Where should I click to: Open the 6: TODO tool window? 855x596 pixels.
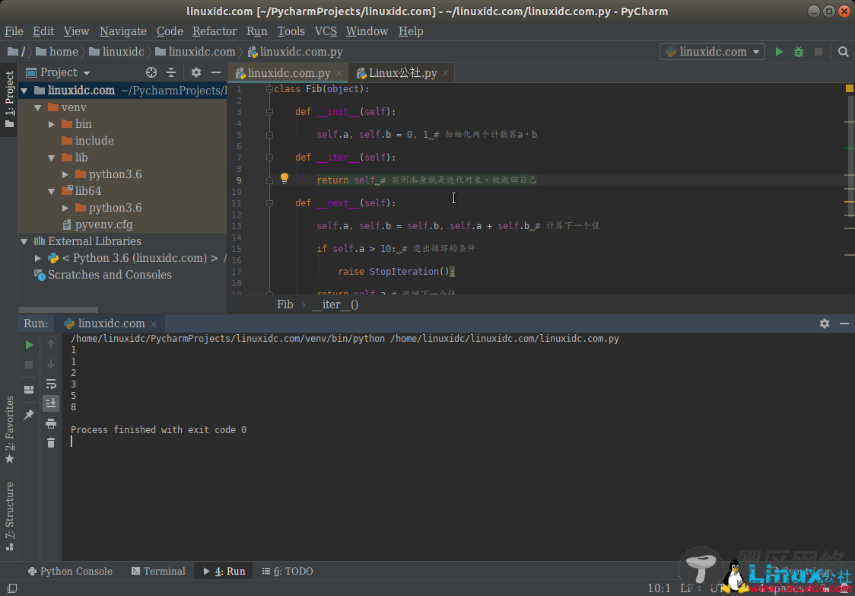[288, 572]
